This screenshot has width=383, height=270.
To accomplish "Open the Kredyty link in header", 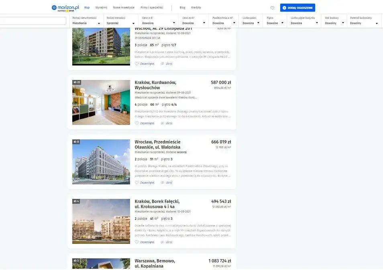I will point(196,8).
